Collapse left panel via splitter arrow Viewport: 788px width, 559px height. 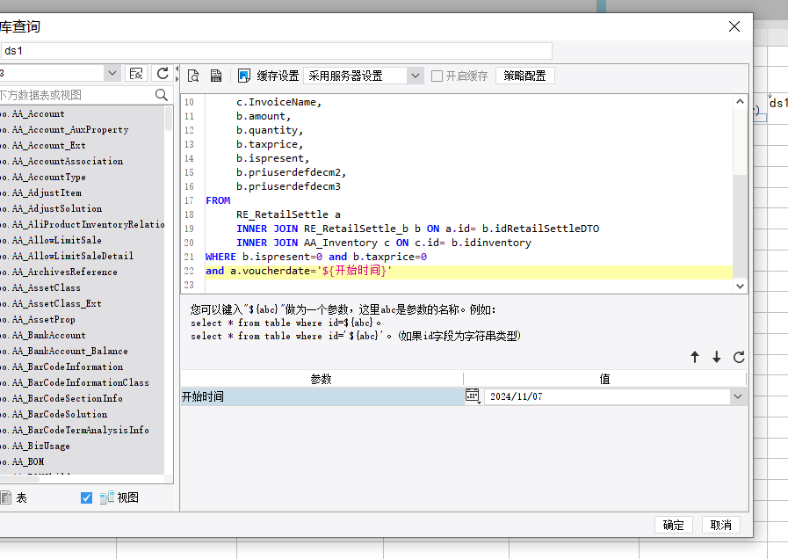[x=177, y=69]
